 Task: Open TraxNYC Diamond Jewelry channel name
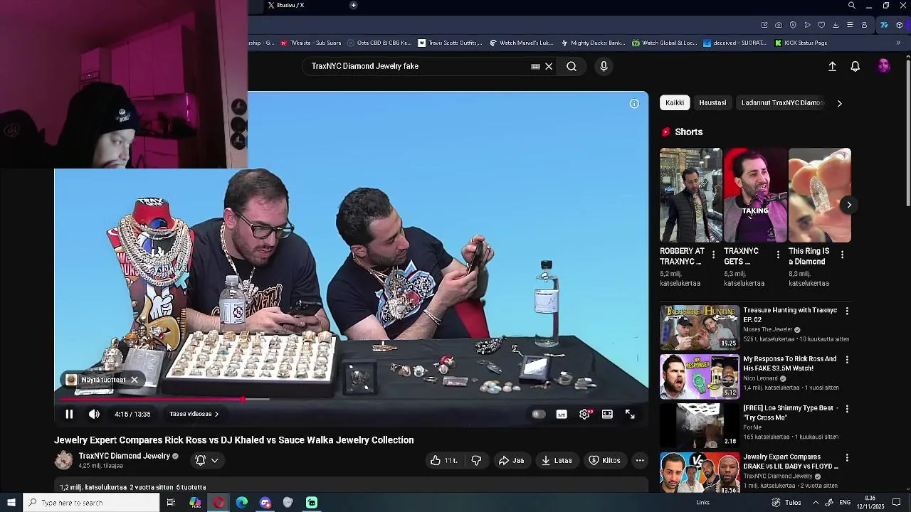coord(125,456)
